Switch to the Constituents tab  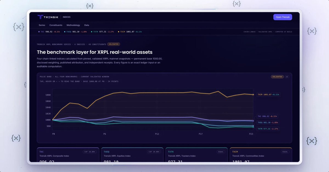point(56,25)
